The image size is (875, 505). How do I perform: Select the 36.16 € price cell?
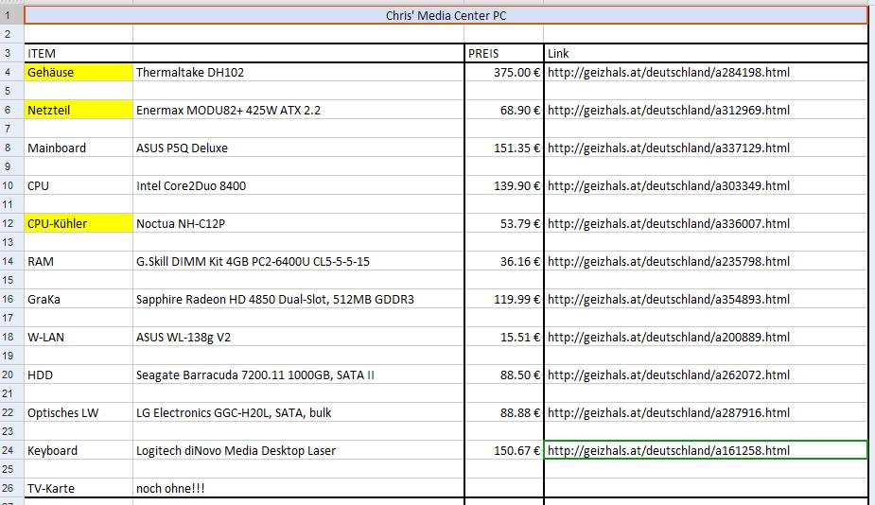(504, 262)
